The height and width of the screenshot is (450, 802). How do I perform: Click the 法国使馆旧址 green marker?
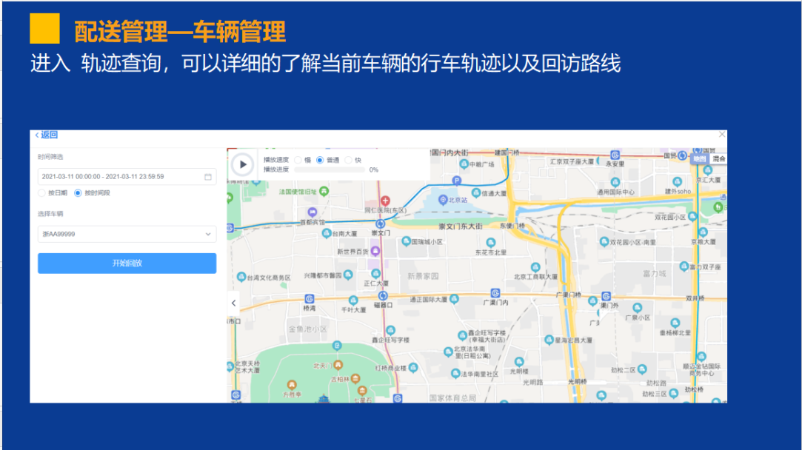324,191
